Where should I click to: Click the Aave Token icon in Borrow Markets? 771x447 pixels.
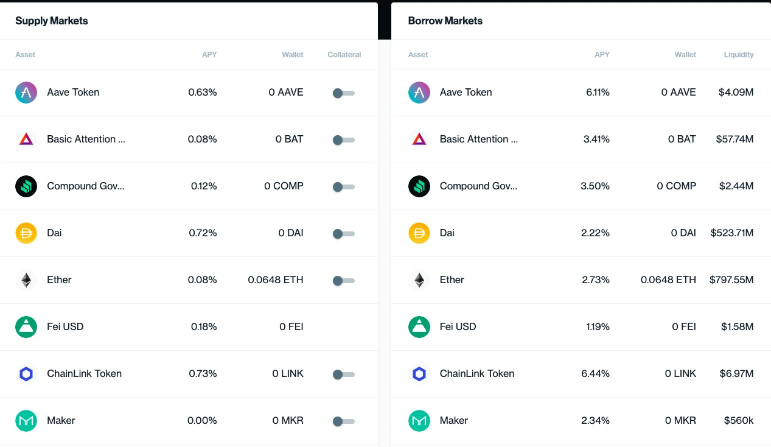click(x=419, y=93)
